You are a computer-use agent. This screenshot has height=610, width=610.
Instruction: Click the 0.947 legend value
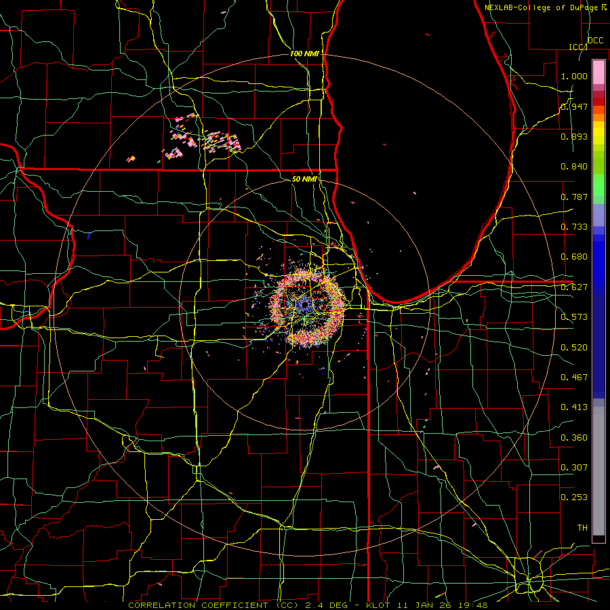(x=574, y=106)
